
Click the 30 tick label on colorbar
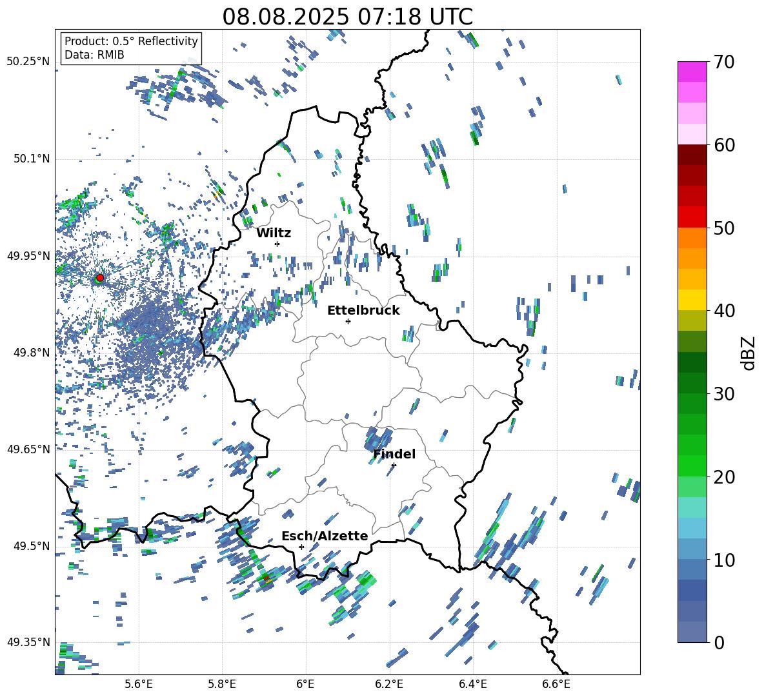coord(724,394)
